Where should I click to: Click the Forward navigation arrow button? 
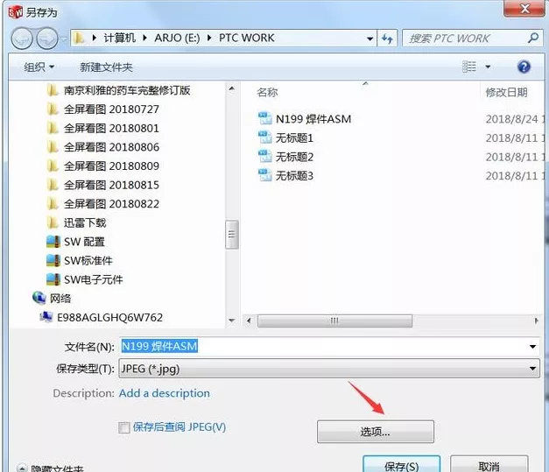[x=47, y=39]
